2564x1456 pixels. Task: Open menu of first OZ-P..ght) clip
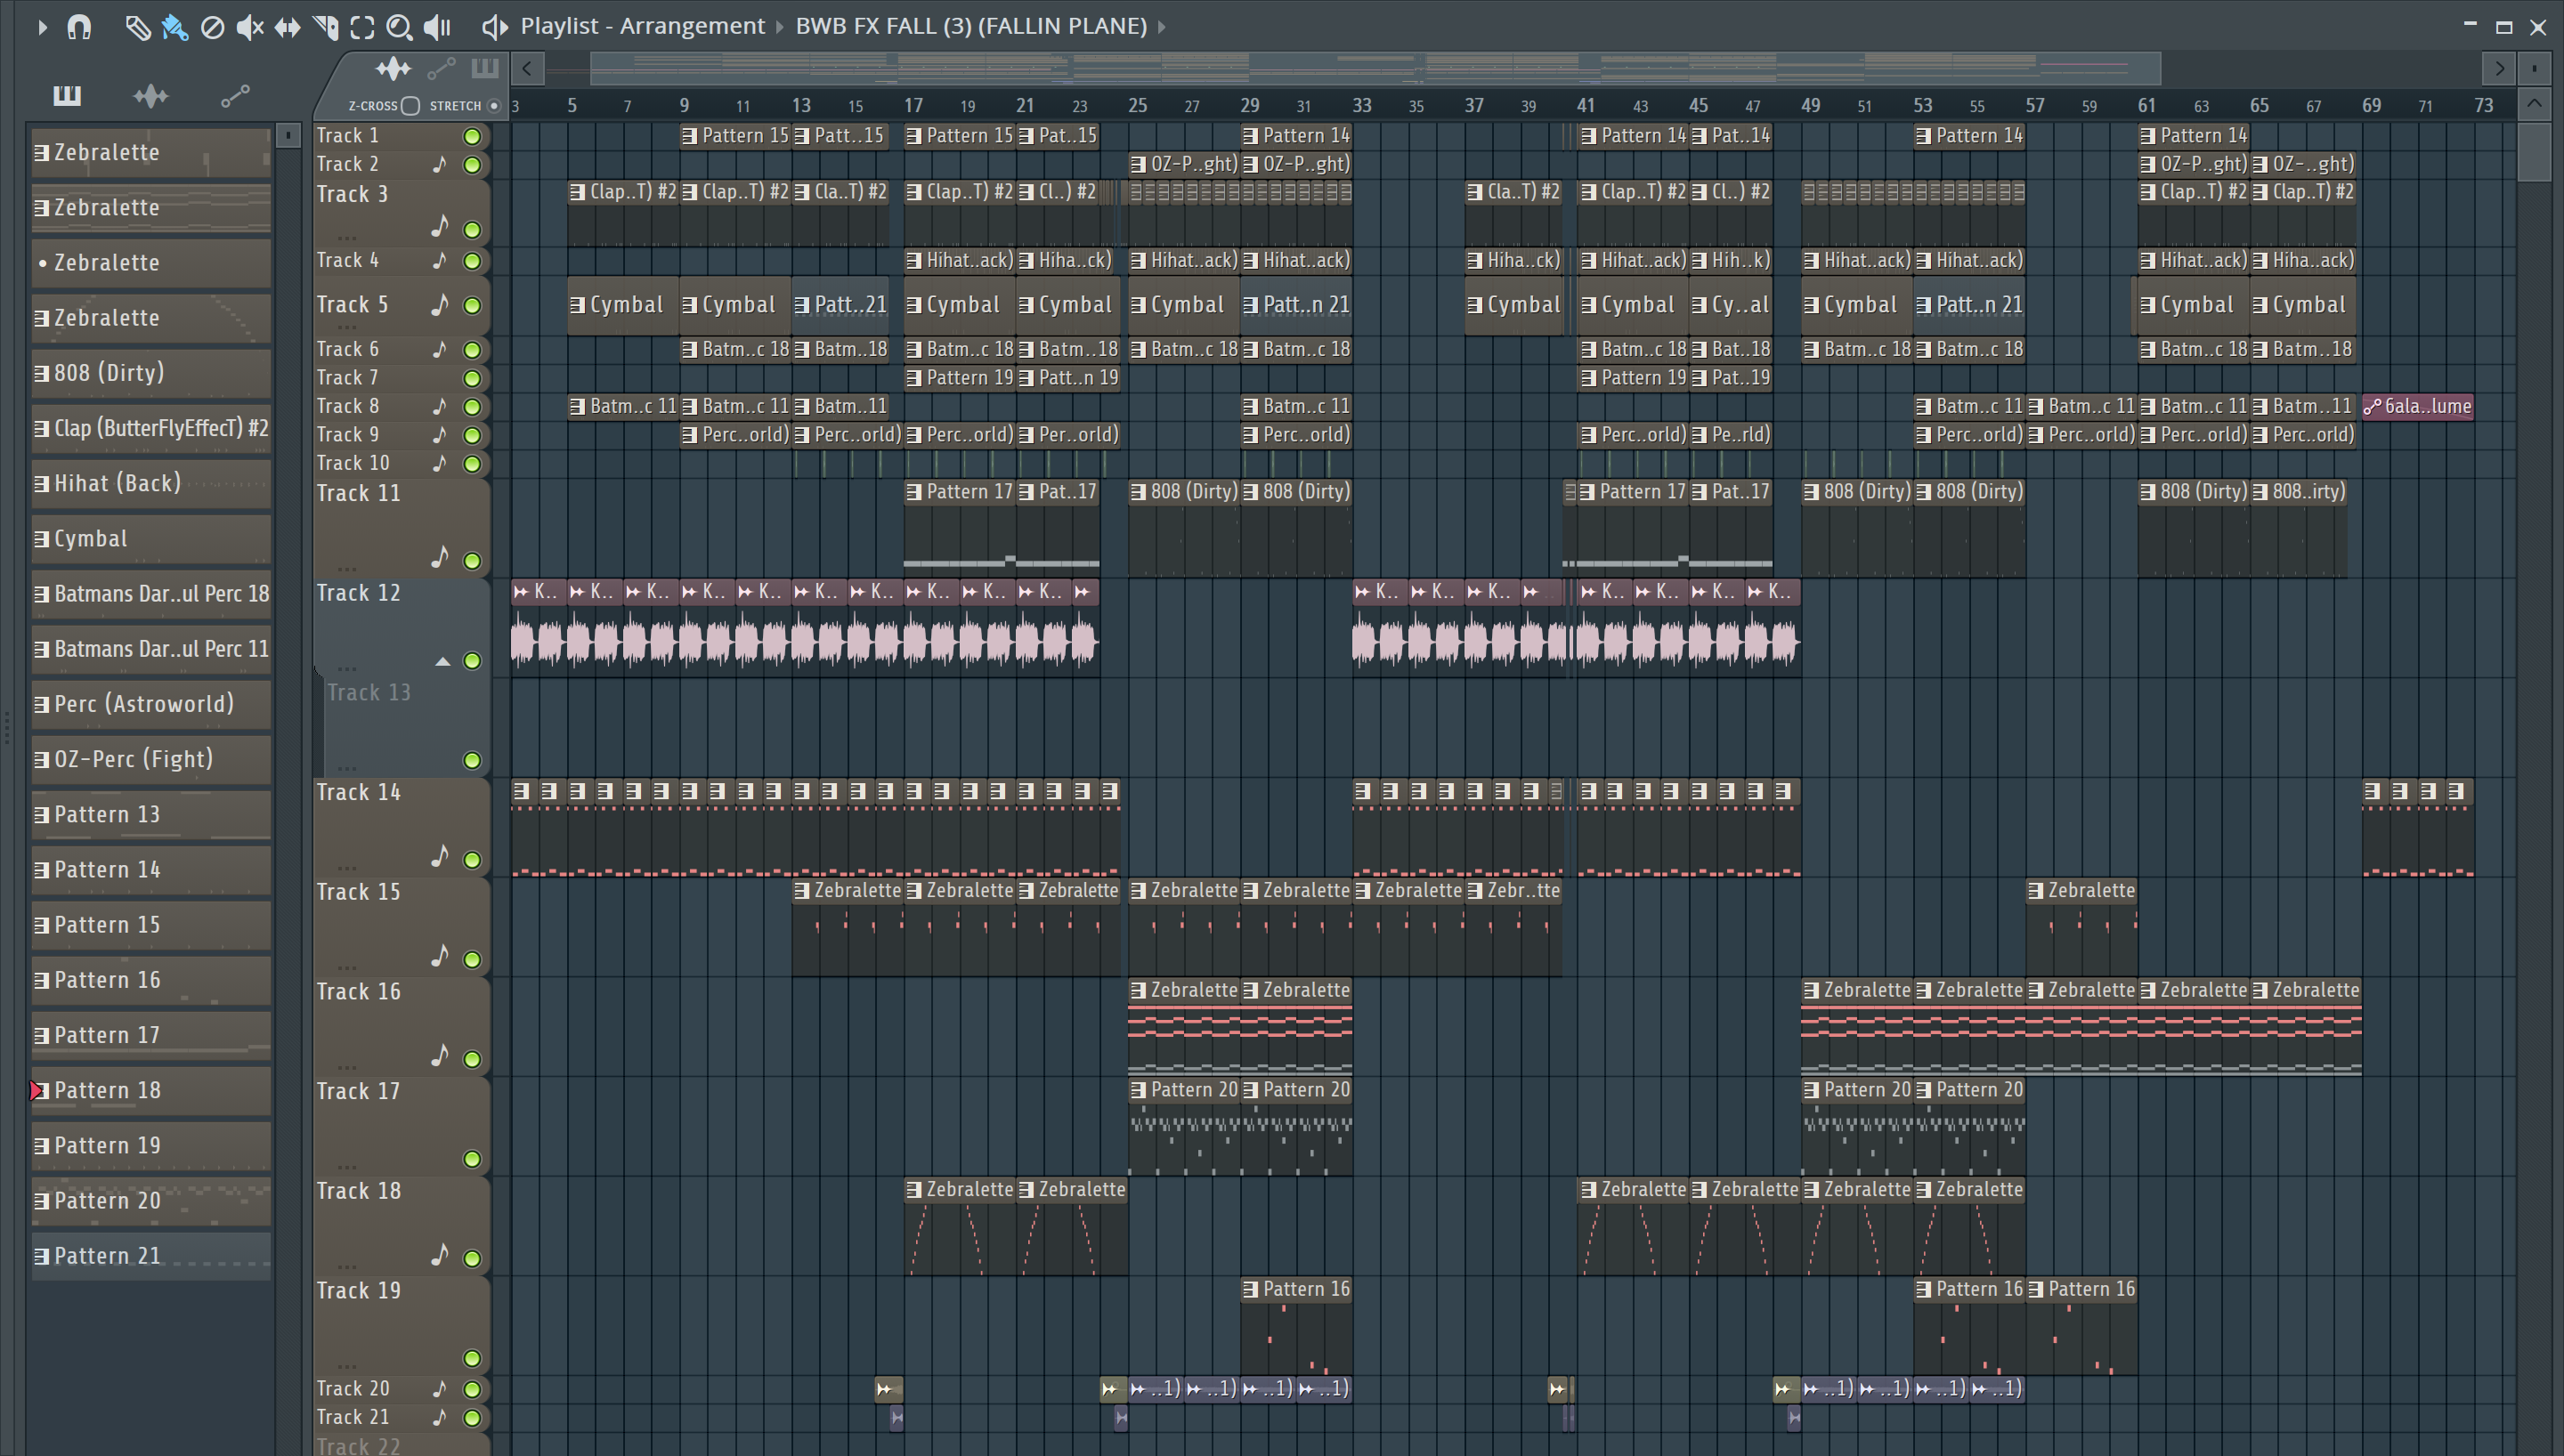click(x=1138, y=164)
